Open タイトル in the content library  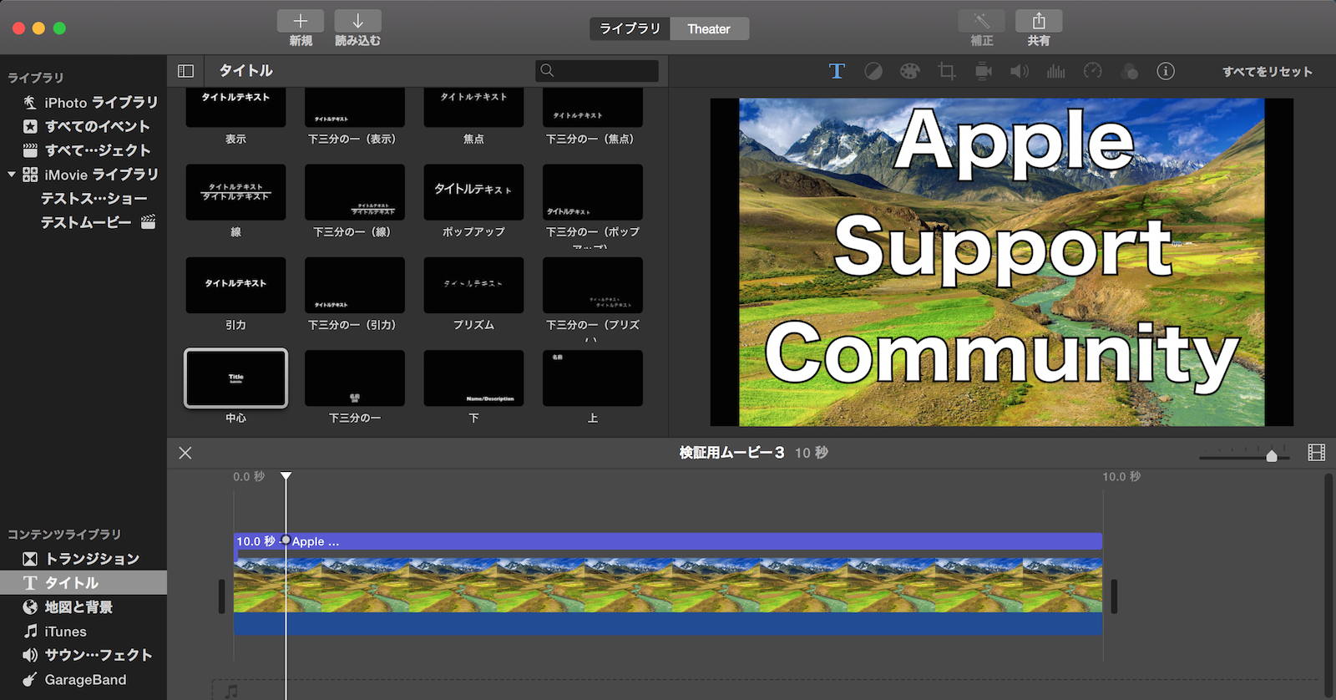[83, 583]
